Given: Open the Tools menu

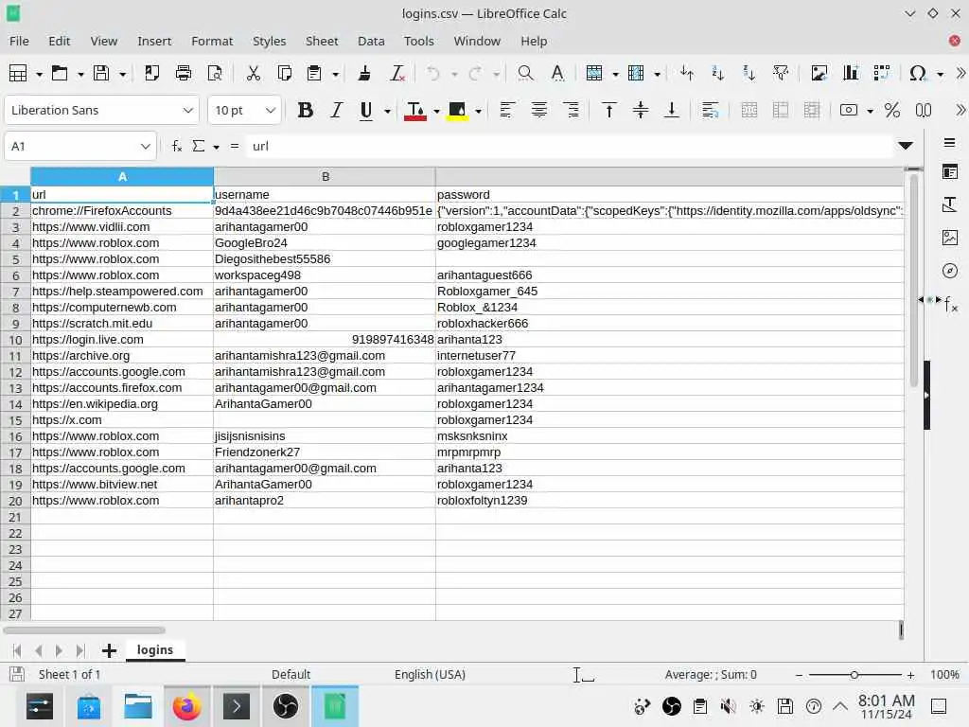Looking at the screenshot, I should [x=419, y=41].
